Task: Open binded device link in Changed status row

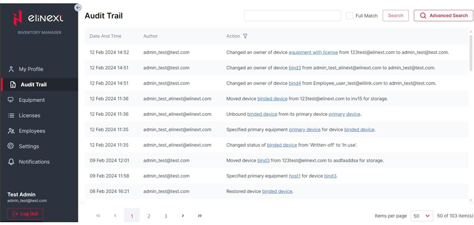Action: point(282,145)
